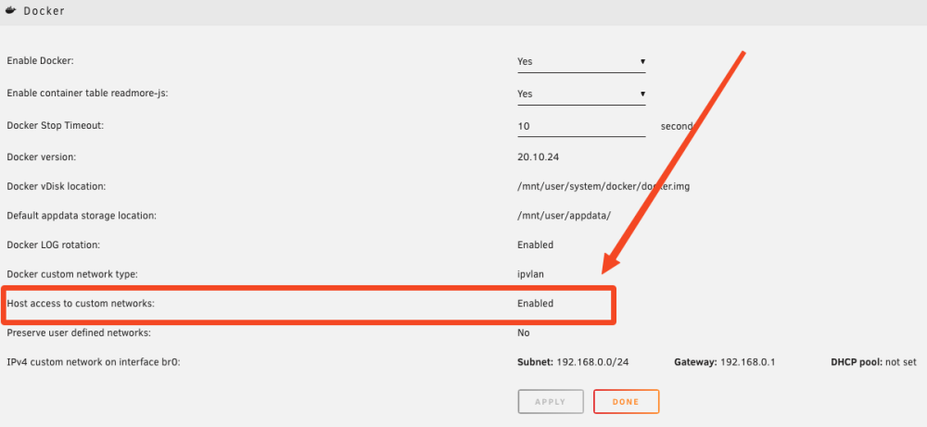Click the DONE button
927x427 pixels.
(626, 402)
